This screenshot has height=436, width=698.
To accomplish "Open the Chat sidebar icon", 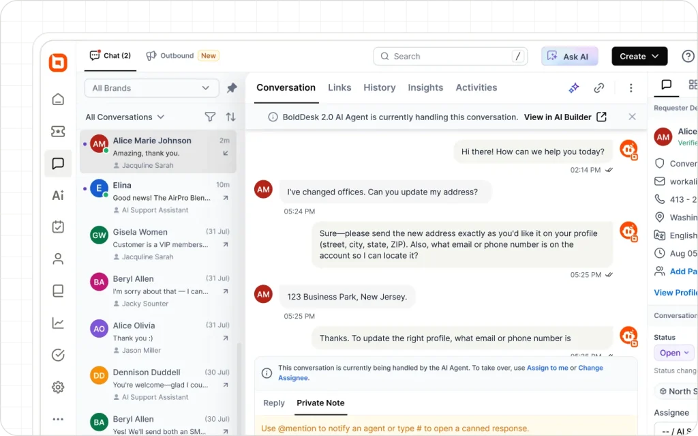I will pos(58,163).
